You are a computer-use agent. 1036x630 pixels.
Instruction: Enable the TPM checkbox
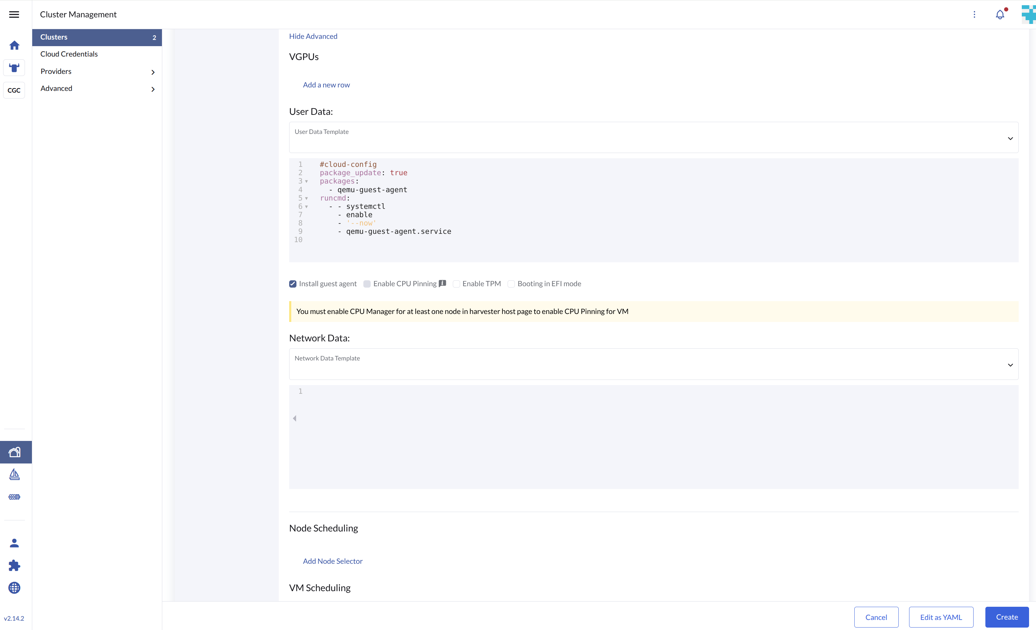(x=456, y=284)
